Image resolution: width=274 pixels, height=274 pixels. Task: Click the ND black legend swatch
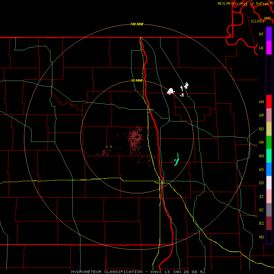pos(269,237)
